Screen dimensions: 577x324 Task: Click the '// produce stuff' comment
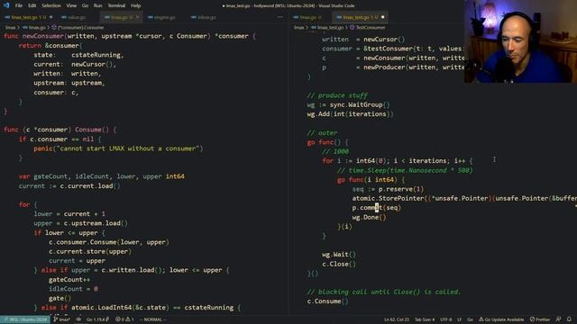337,95
